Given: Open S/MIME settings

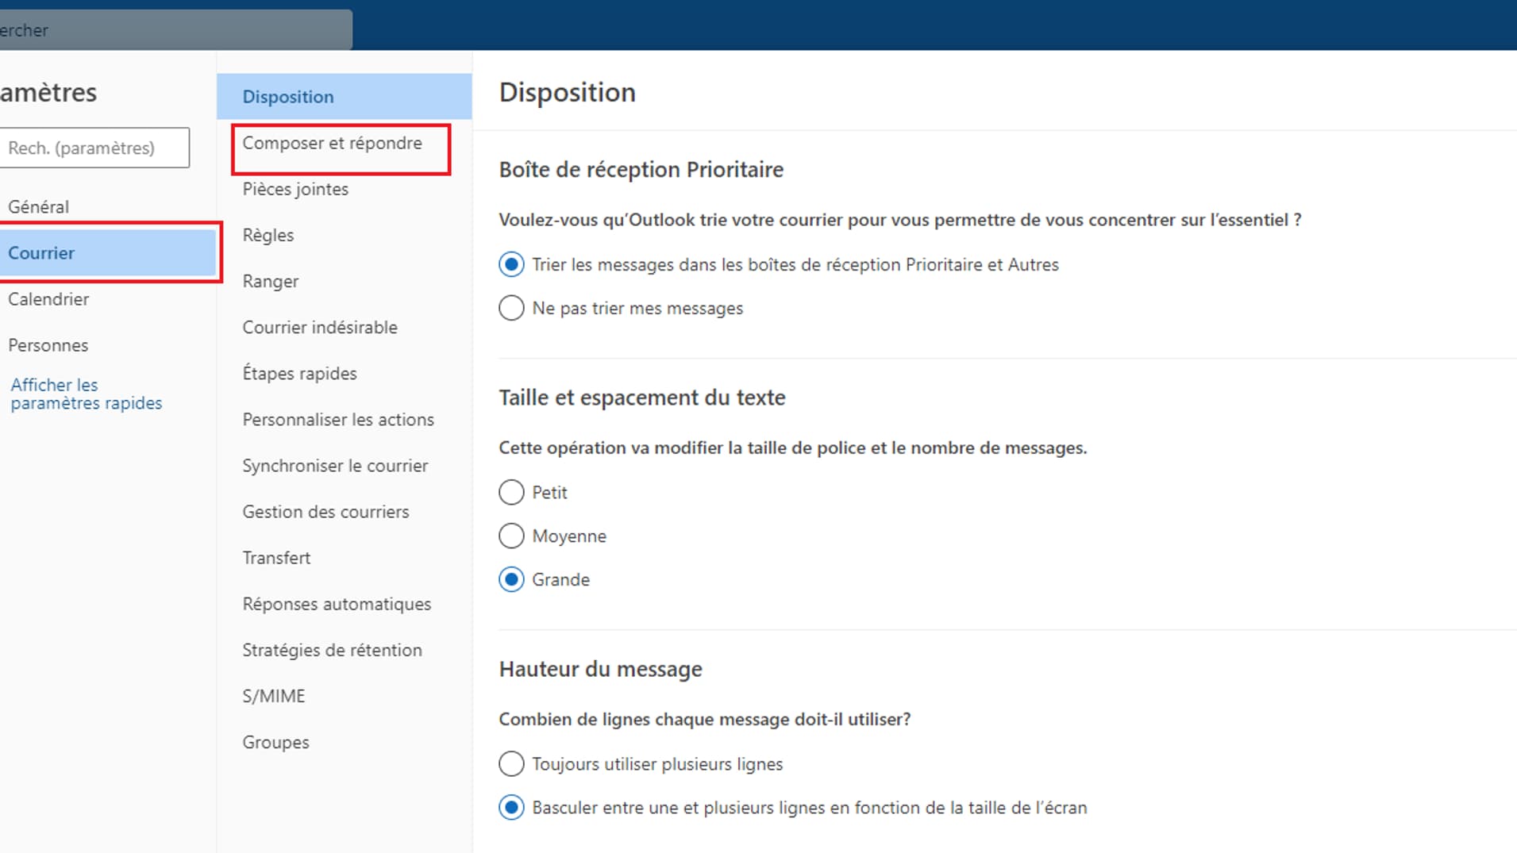Looking at the screenshot, I should click(x=274, y=696).
